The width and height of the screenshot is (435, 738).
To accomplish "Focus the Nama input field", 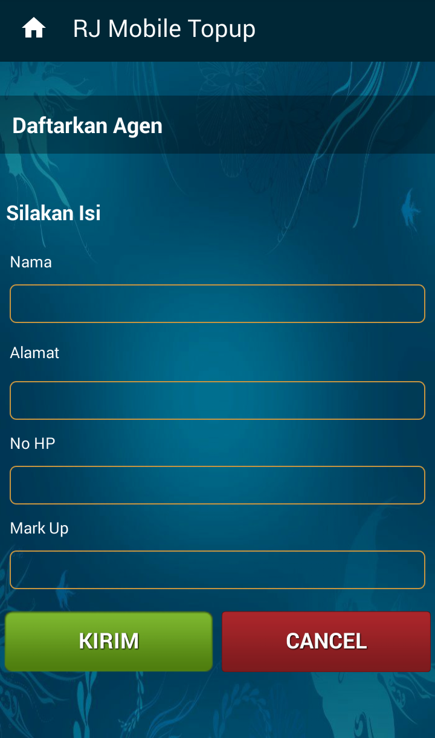I will pyautogui.click(x=217, y=304).
